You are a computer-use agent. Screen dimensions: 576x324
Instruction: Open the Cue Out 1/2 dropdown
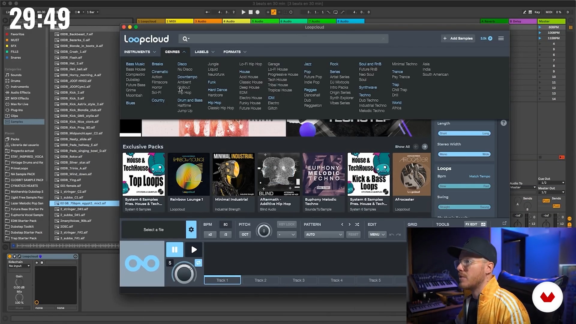551,183
